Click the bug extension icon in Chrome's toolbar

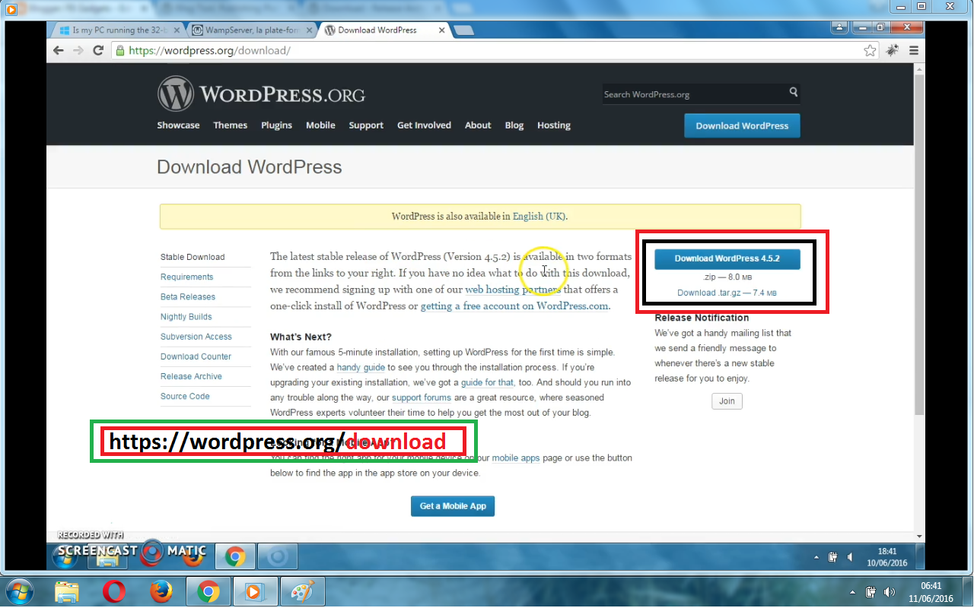coord(893,51)
